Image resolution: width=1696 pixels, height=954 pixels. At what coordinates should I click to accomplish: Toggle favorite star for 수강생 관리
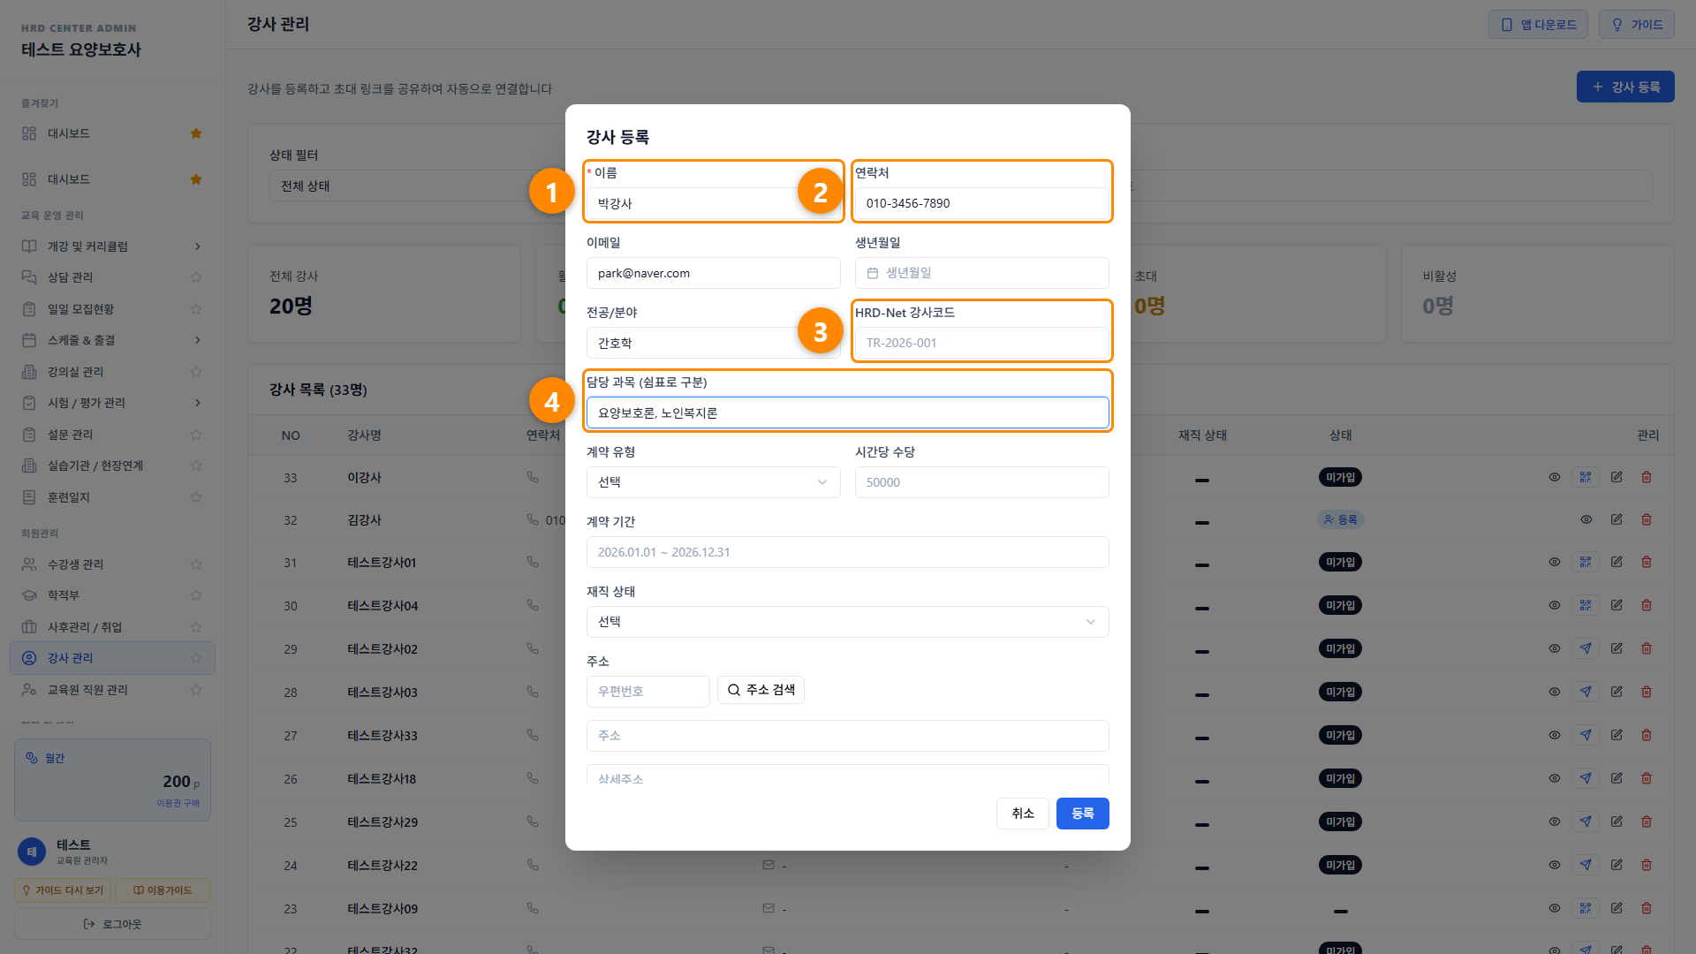[x=196, y=564]
